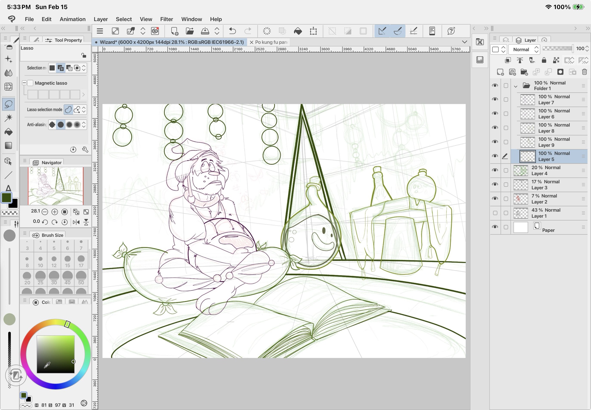Select the Fill bucket tool
Viewport: 591px width, 410px height.
pyautogui.click(x=9, y=132)
